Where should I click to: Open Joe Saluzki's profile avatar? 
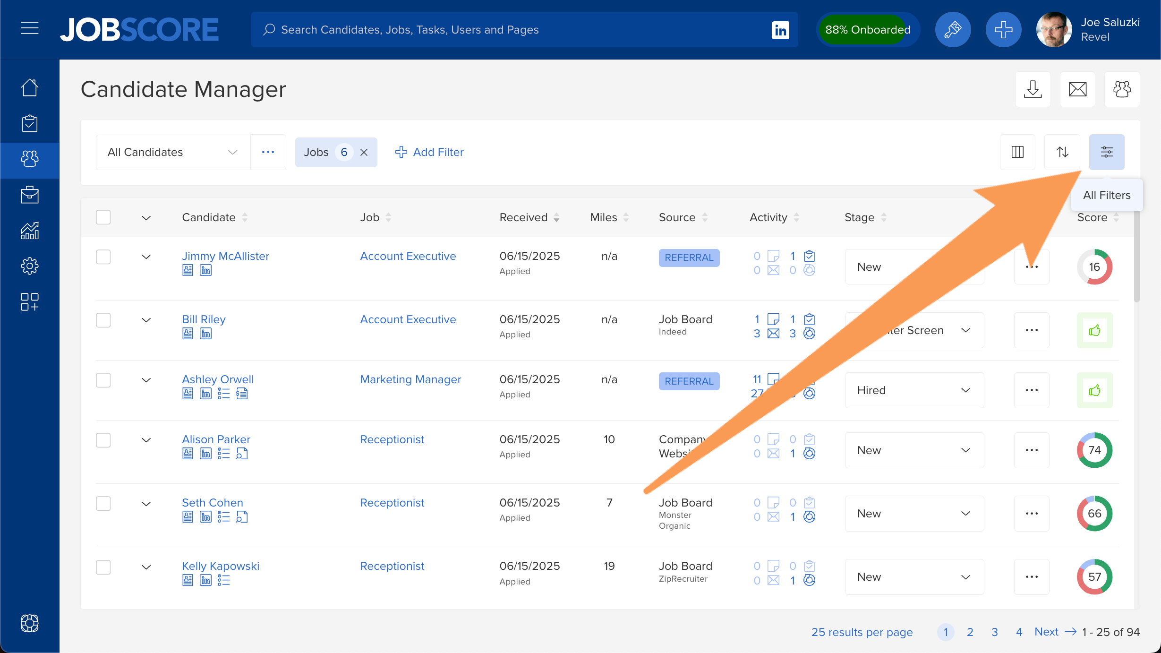(1054, 30)
